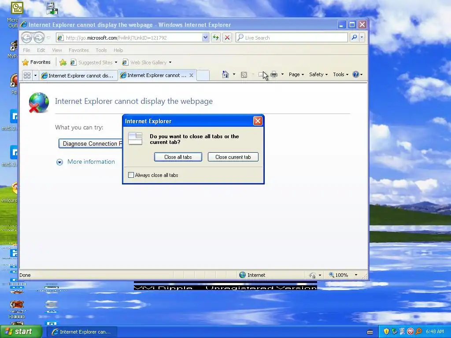Viewport: 451px width, 338px height.
Task: Click the Favorites star button
Action: pyautogui.click(x=37, y=62)
